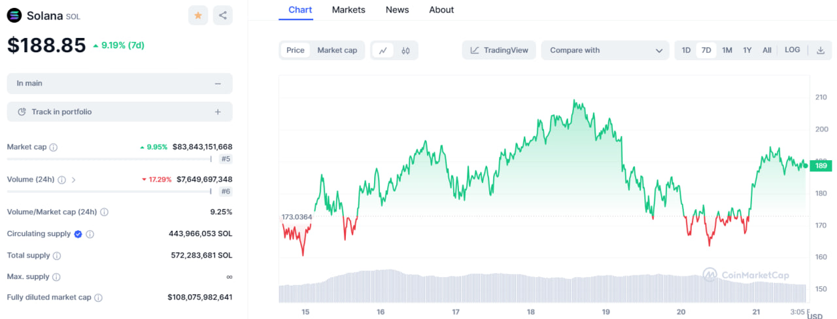Screen dimensions: 837x319
Task: Click circulating supply 443,966,053 SOL
Action: (x=200, y=233)
